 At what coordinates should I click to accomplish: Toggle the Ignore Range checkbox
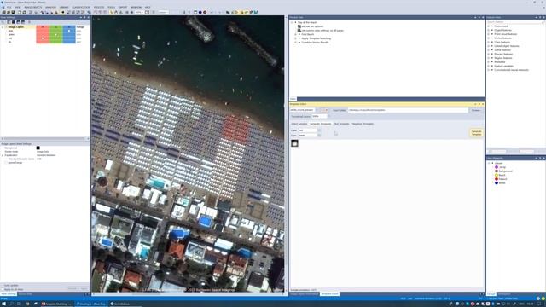(x=6, y=163)
